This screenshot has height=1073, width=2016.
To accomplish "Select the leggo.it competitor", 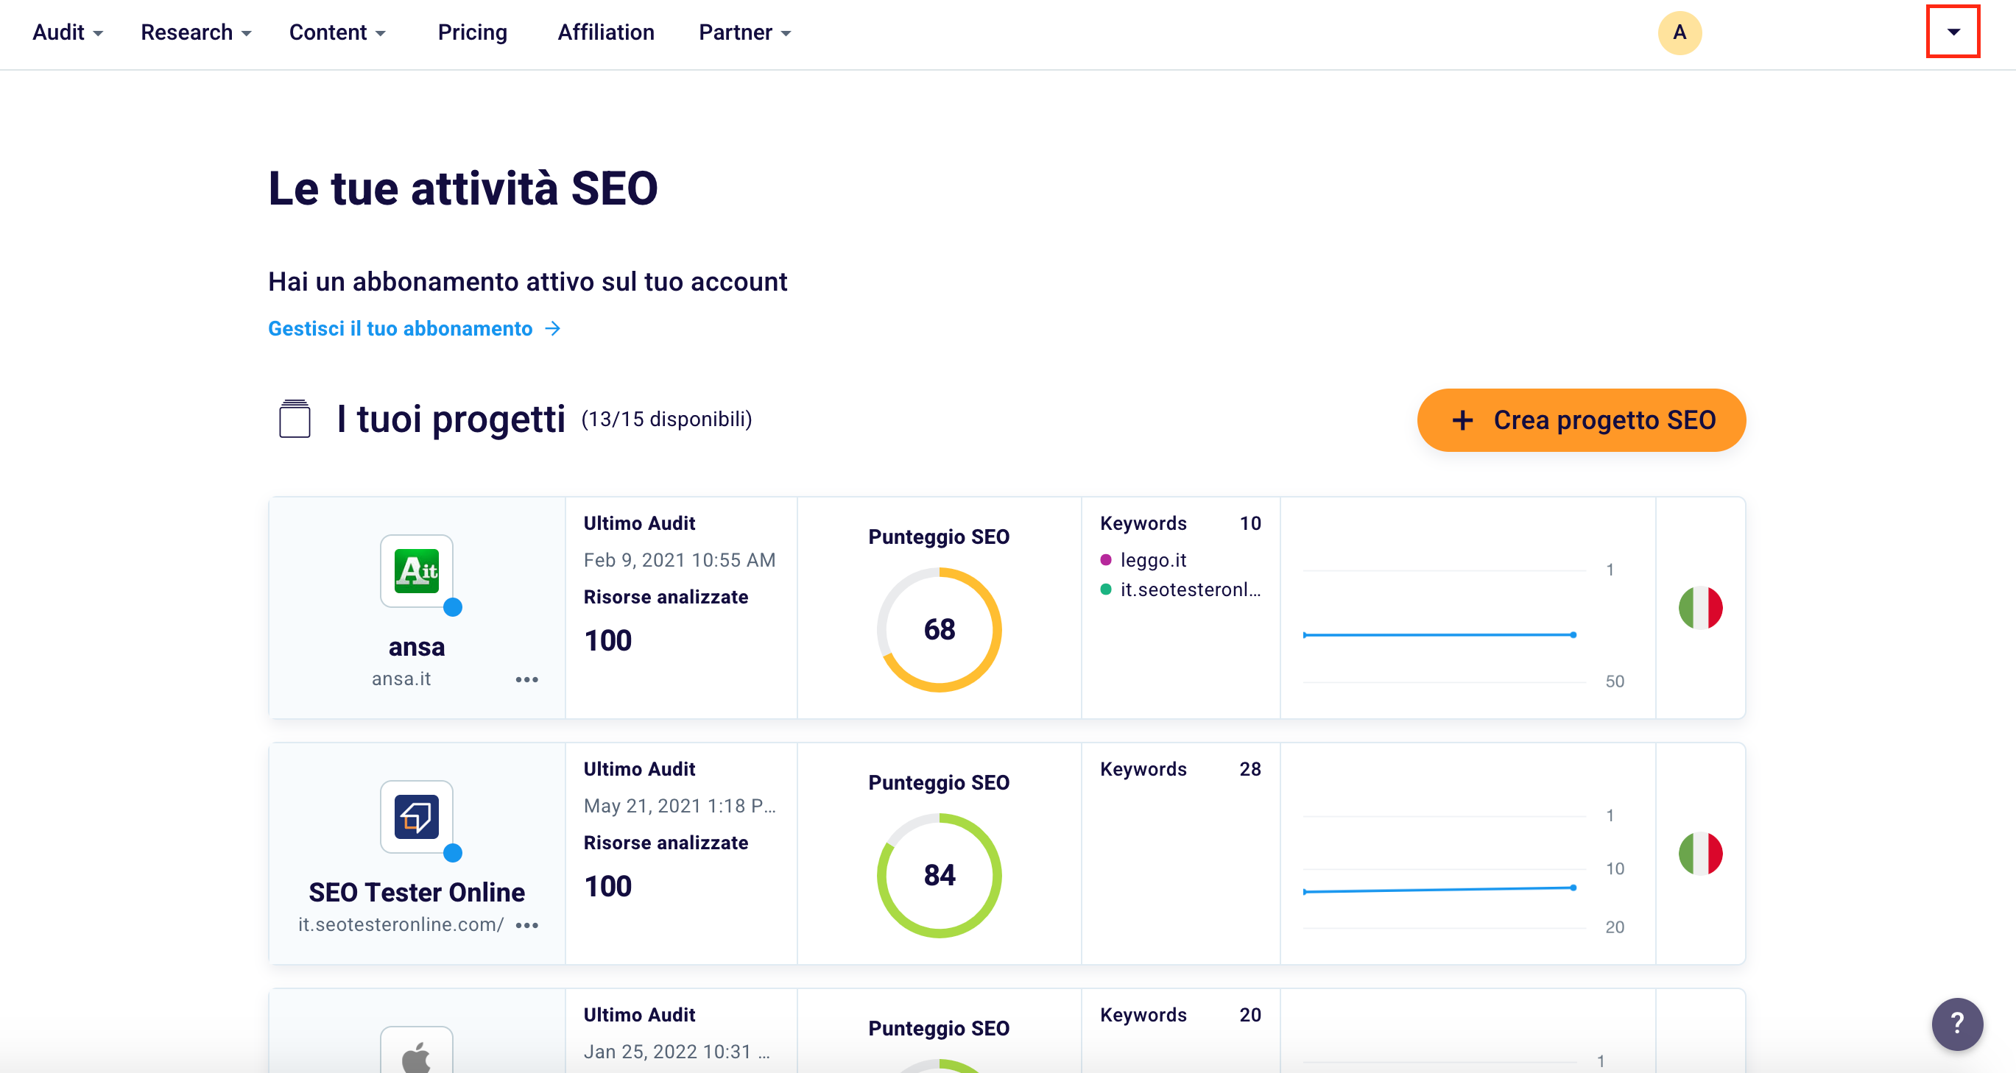I will 1143,560.
